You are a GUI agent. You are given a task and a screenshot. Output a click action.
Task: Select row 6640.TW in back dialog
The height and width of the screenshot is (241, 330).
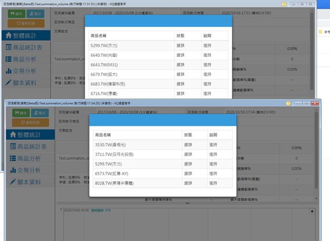tap(158, 55)
